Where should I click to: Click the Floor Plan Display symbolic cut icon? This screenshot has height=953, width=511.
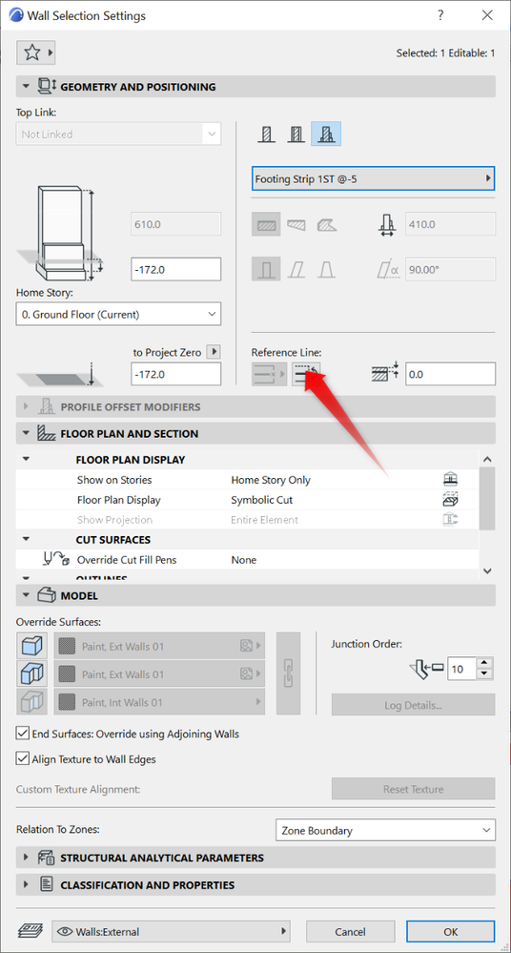click(x=450, y=500)
